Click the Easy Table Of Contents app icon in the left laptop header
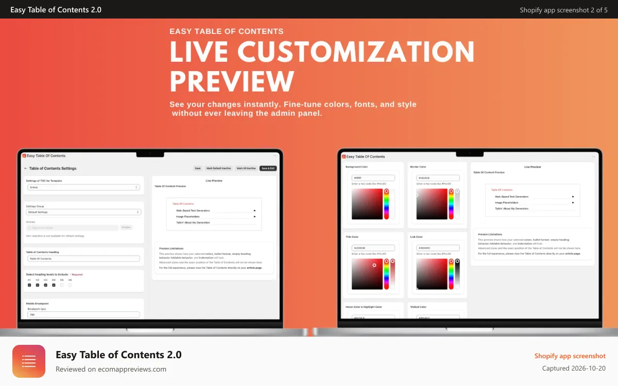618x386 pixels. [24, 156]
